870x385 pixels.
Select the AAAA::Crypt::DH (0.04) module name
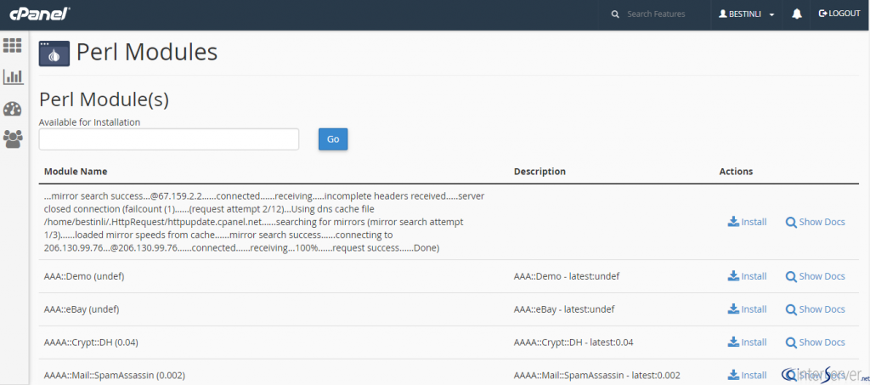91,343
